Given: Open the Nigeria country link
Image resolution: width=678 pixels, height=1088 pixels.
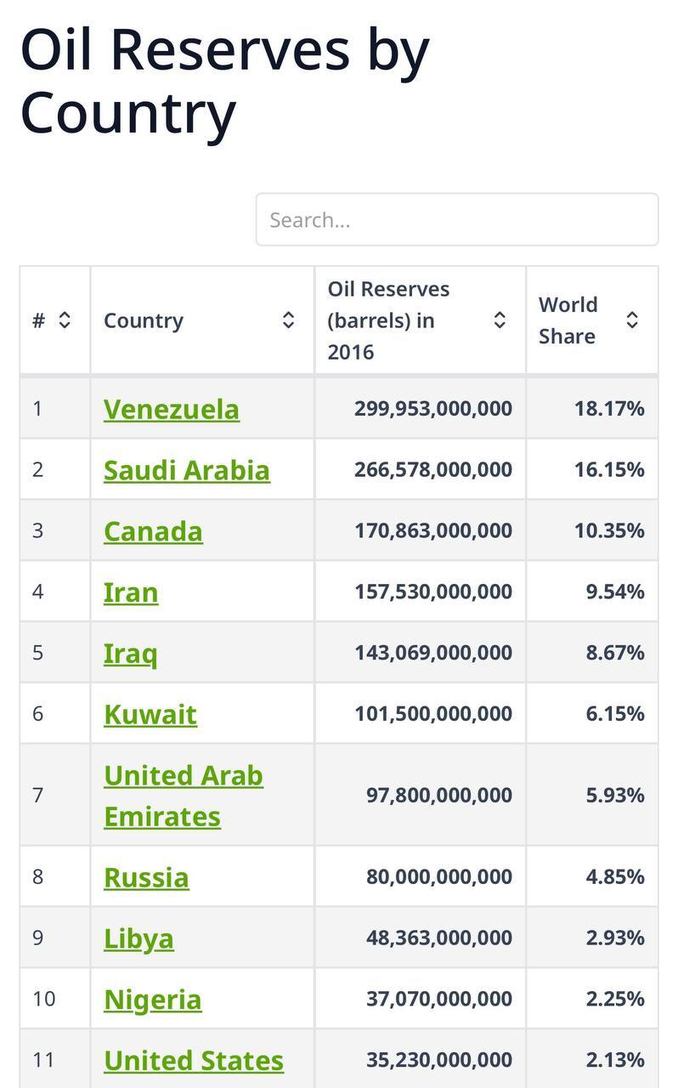Looking at the screenshot, I should [x=152, y=1000].
